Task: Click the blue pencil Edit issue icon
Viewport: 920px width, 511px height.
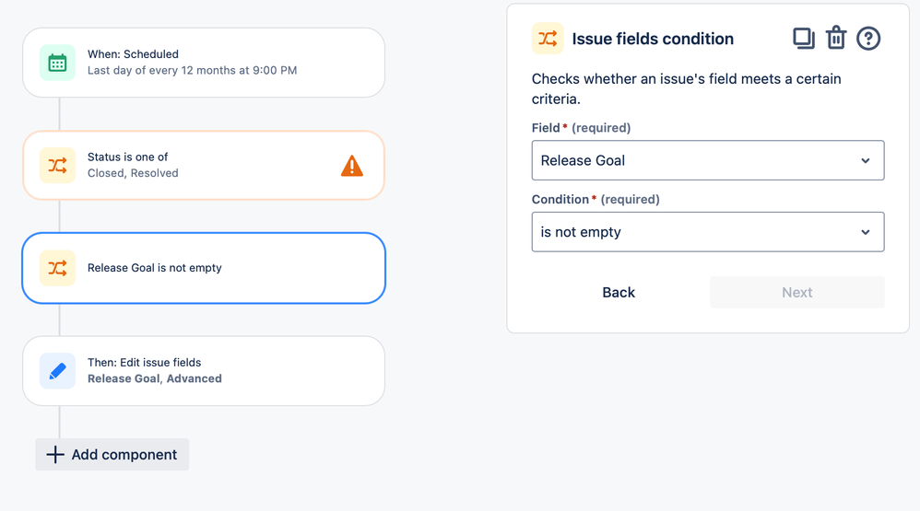Action: (x=57, y=371)
